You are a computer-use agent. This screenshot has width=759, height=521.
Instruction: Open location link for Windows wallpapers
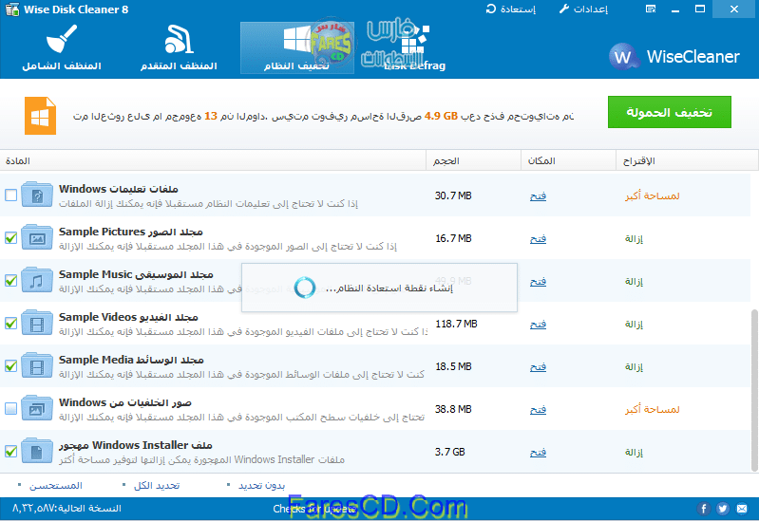pos(538,409)
